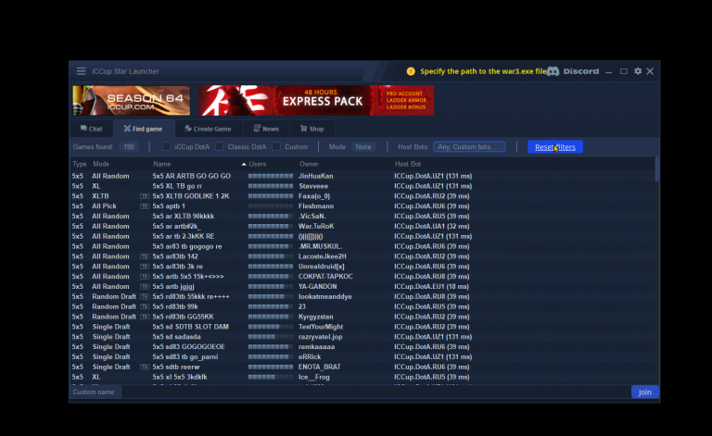
Task: Focus the Custom name input field
Action: point(375,392)
